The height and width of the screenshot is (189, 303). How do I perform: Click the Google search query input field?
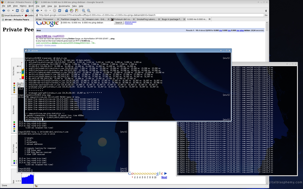(87, 23)
